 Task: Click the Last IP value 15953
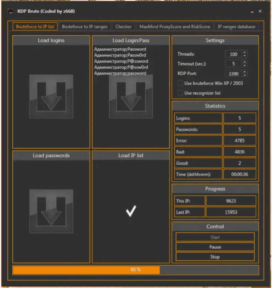pos(231,212)
